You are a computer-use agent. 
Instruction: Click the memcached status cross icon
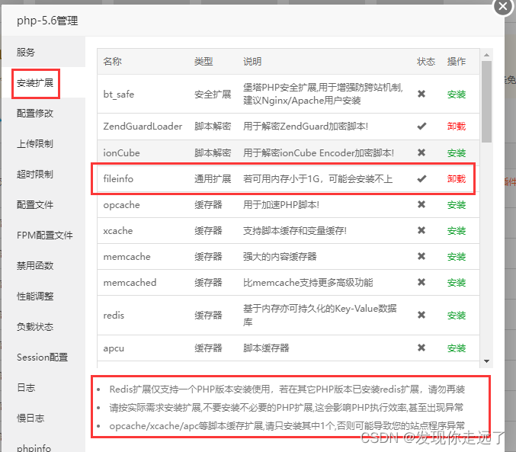(421, 282)
